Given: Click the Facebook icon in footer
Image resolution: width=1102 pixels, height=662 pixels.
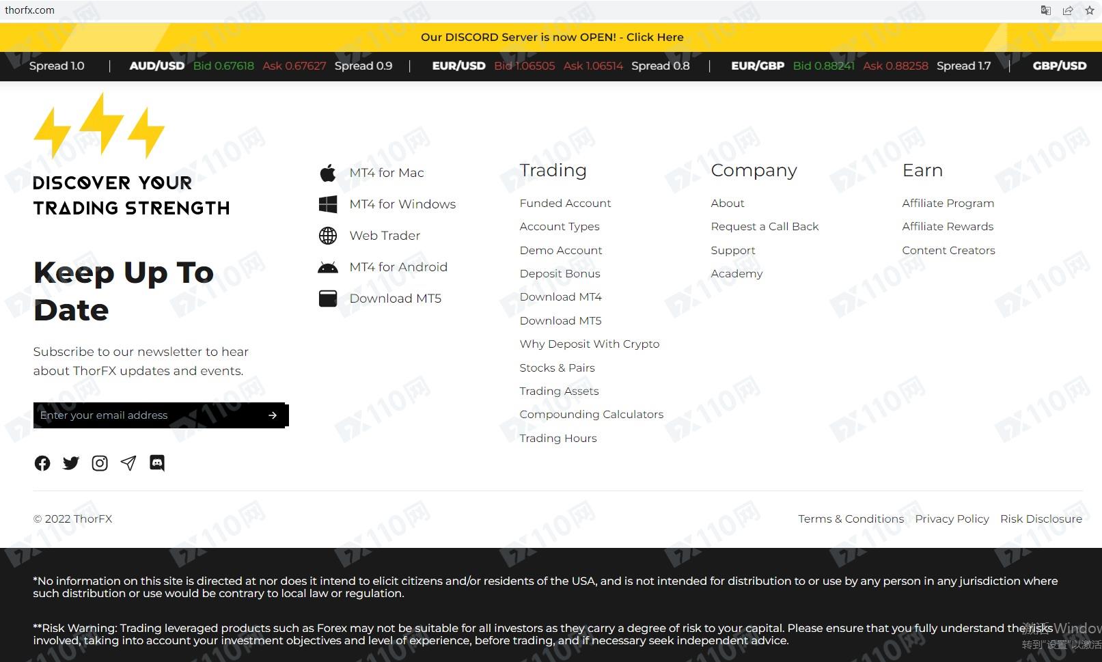Looking at the screenshot, I should [42, 463].
